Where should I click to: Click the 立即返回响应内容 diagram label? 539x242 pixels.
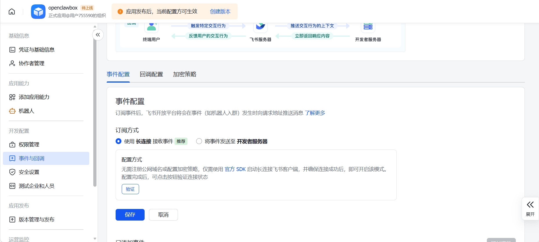[312, 36]
